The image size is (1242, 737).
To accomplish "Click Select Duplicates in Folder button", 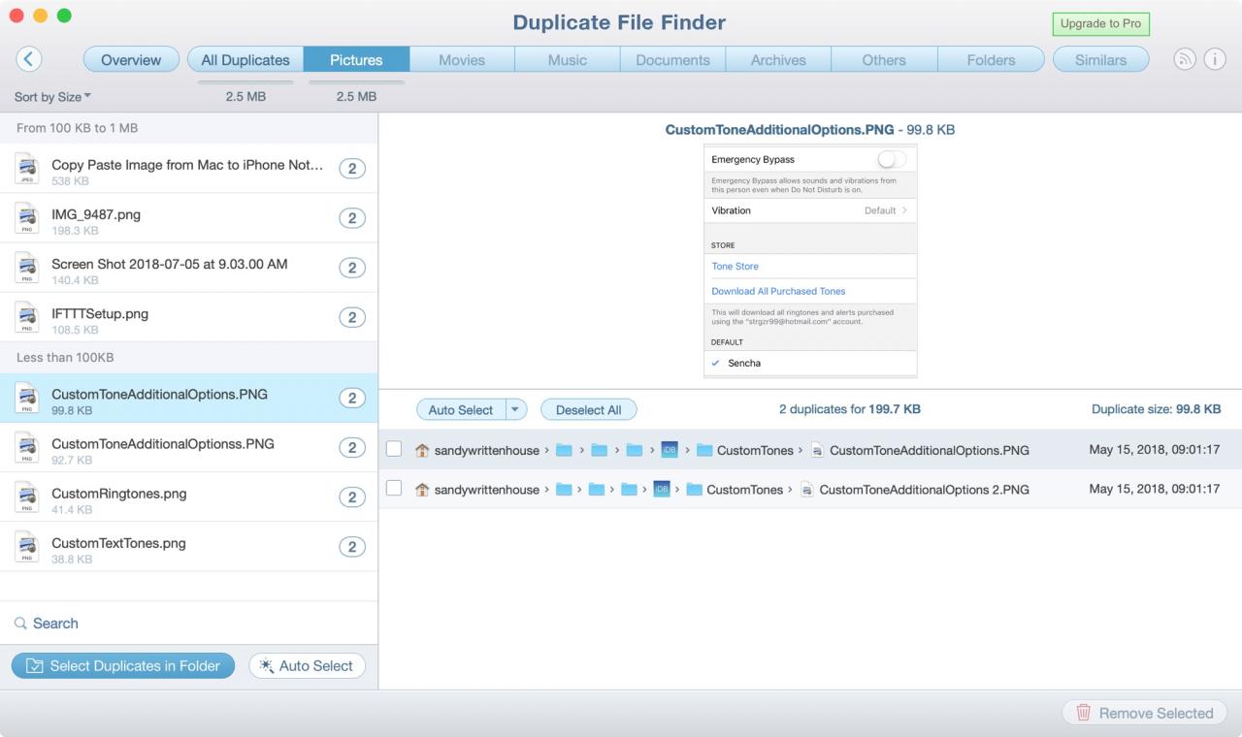I will click(123, 665).
